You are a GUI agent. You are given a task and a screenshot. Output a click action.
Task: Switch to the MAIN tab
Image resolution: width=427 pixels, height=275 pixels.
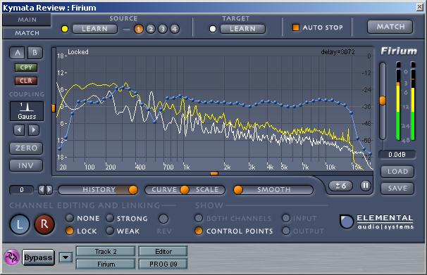(27, 20)
